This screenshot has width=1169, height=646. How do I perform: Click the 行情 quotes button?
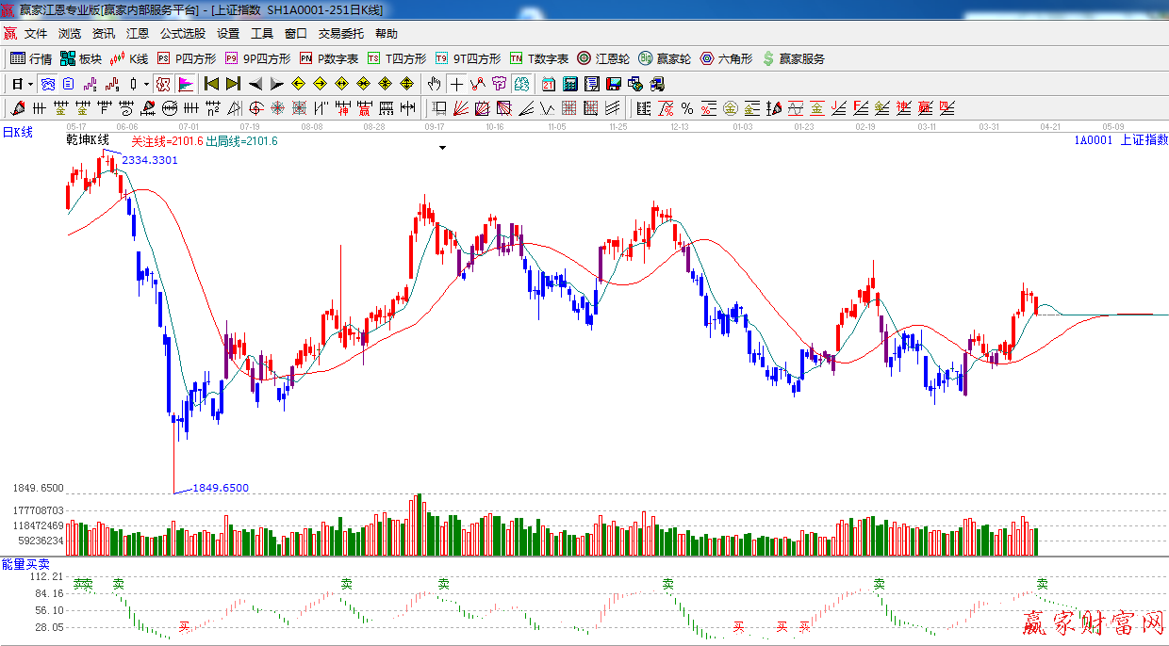coord(31,58)
